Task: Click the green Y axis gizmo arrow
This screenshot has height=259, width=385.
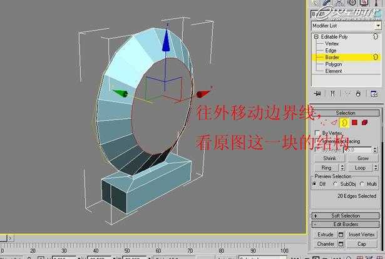Action: pyautogui.click(x=120, y=93)
